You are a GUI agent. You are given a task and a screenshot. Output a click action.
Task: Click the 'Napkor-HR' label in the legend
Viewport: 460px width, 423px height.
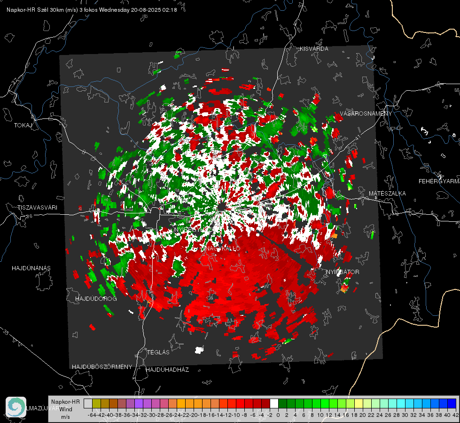pos(65,401)
